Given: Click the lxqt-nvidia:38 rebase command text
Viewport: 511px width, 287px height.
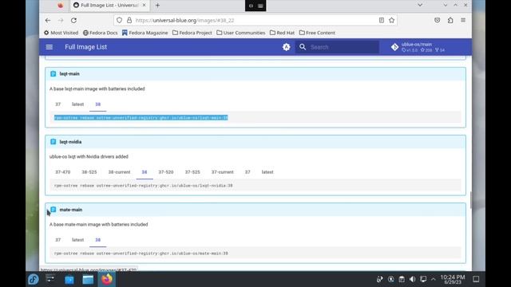Looking at the screenshot, I should [144, 186].
